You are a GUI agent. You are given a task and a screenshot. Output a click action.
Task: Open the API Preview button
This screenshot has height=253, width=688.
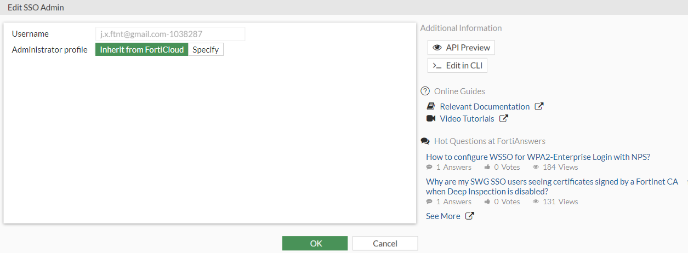coord(461,48)
